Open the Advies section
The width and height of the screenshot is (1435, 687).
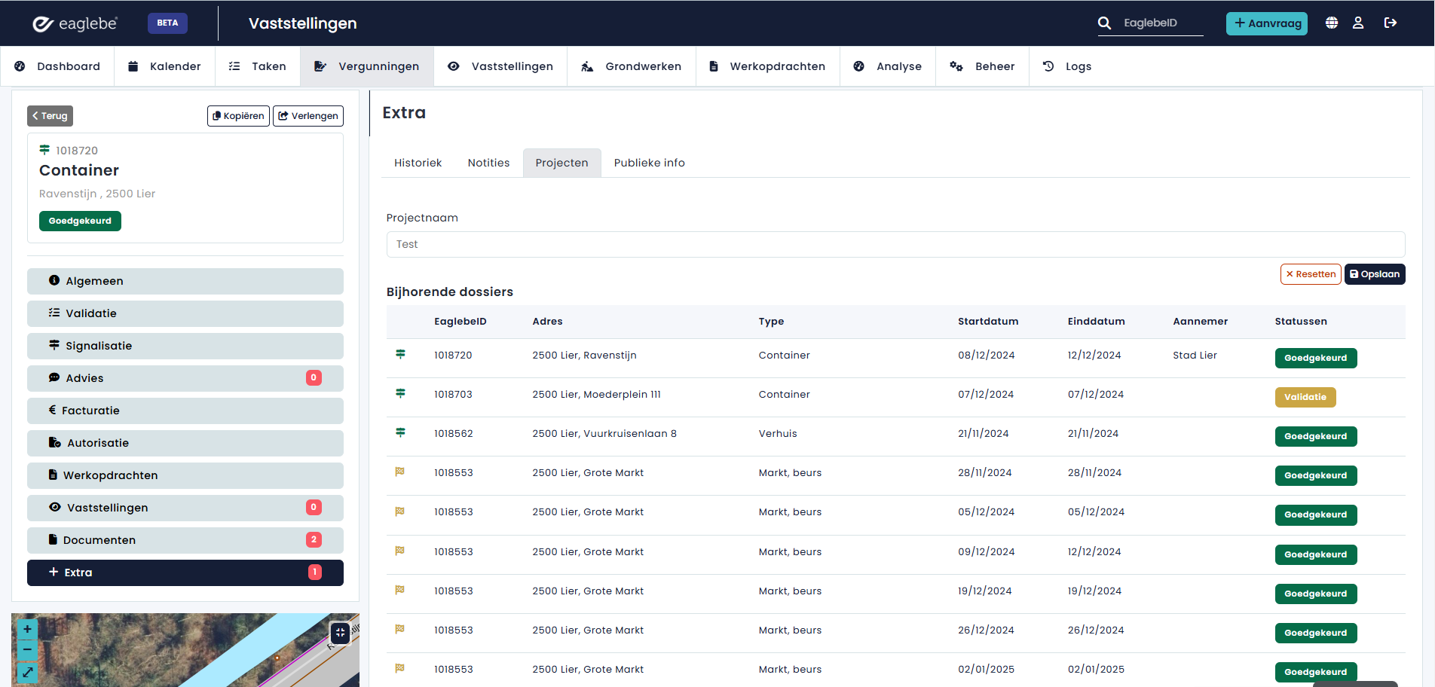click(x=185, y=378)
